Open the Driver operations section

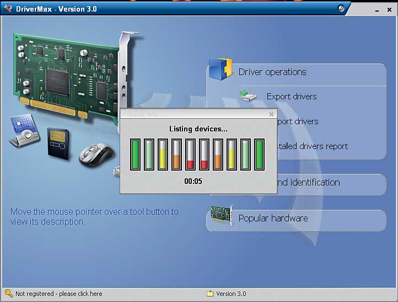(272, 72)
